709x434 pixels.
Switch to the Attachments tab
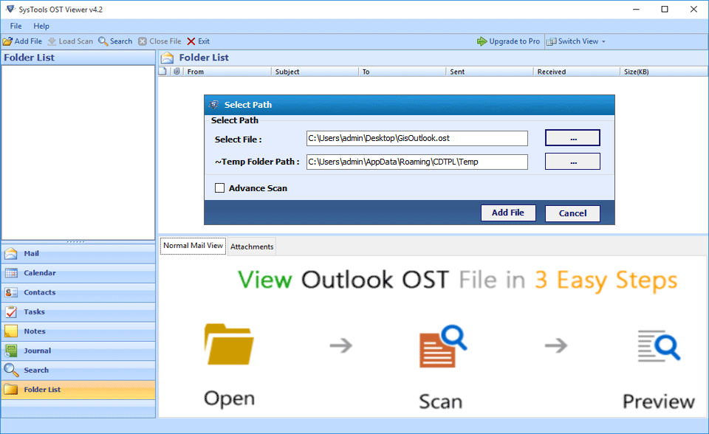click(x=252, y=247)
